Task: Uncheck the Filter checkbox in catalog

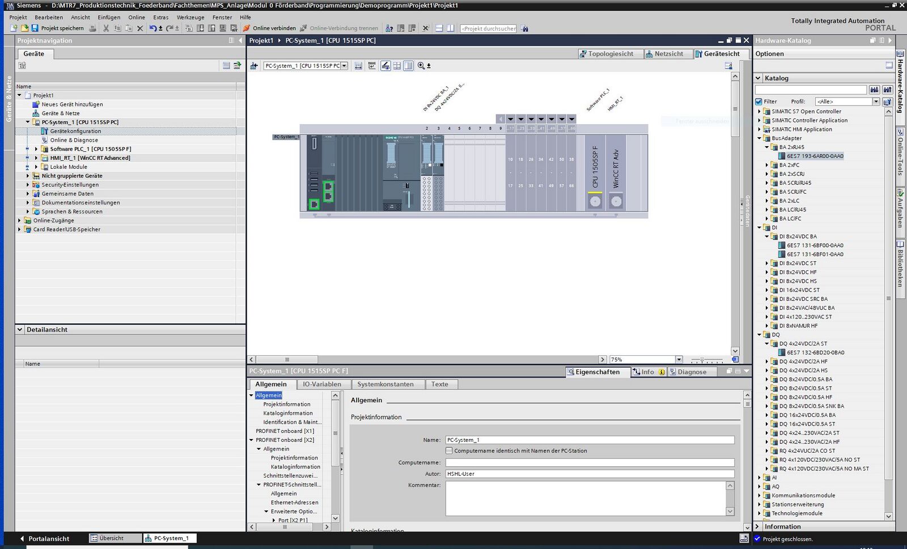Action: (759, 102)
